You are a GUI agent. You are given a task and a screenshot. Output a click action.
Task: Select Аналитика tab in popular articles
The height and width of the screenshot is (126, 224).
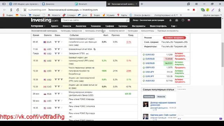point(149,97)
